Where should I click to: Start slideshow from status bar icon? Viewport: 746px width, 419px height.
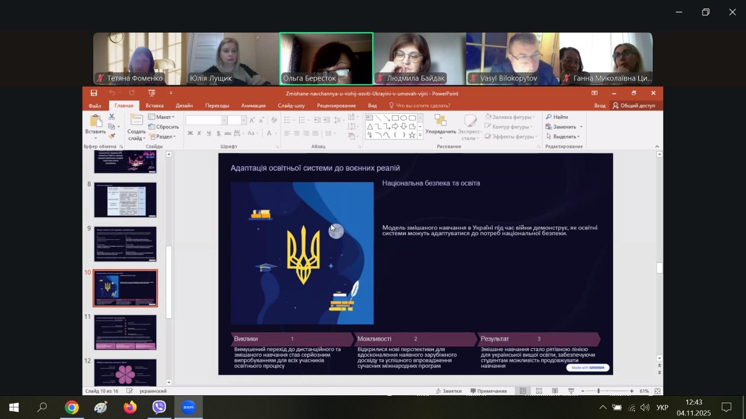[571, 391]
